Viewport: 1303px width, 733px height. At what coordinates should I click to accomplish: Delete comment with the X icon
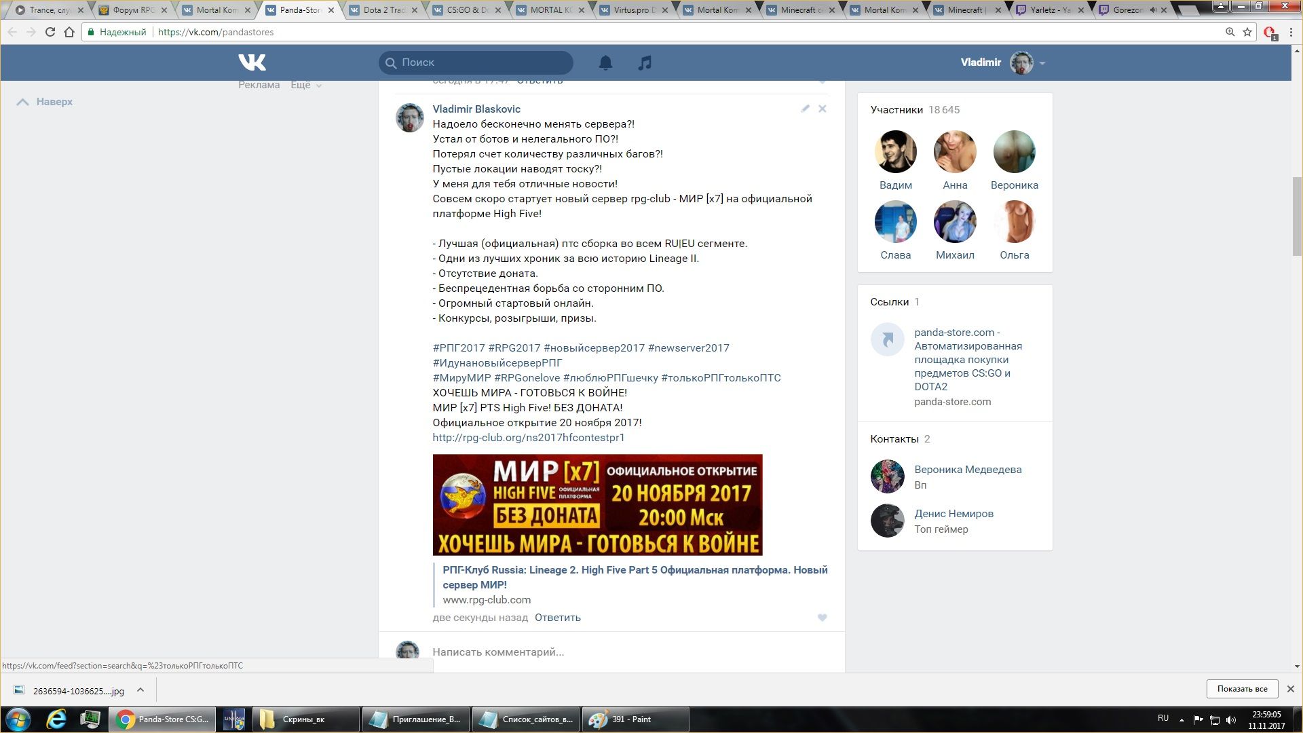click(822, 109)
